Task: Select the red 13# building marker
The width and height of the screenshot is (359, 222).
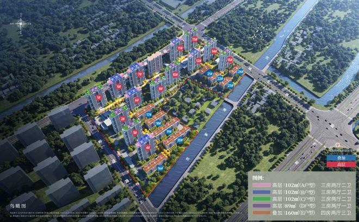Action: 195,39
